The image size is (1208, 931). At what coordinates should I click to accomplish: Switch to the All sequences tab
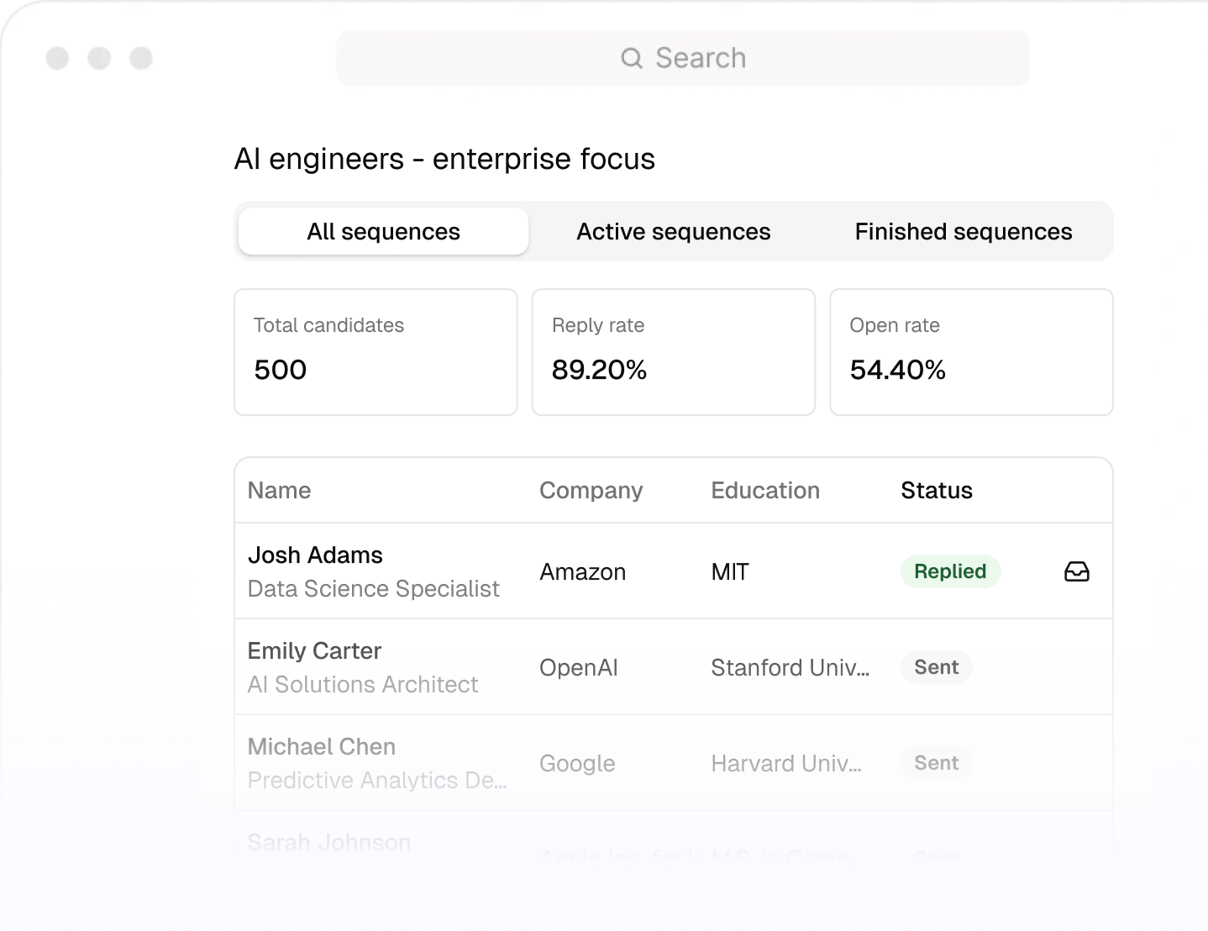383,232
